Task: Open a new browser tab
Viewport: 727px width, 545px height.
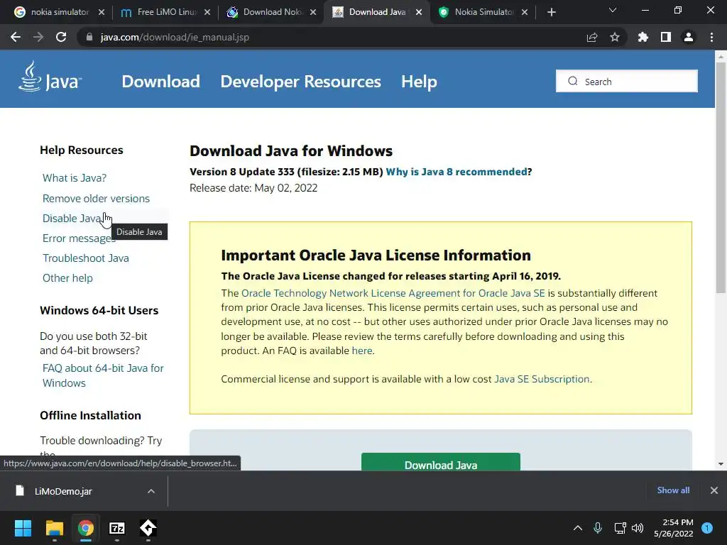Action: [x=551, y=13]
